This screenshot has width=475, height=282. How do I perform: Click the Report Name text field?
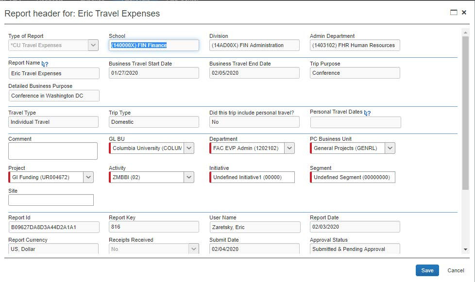54,73
